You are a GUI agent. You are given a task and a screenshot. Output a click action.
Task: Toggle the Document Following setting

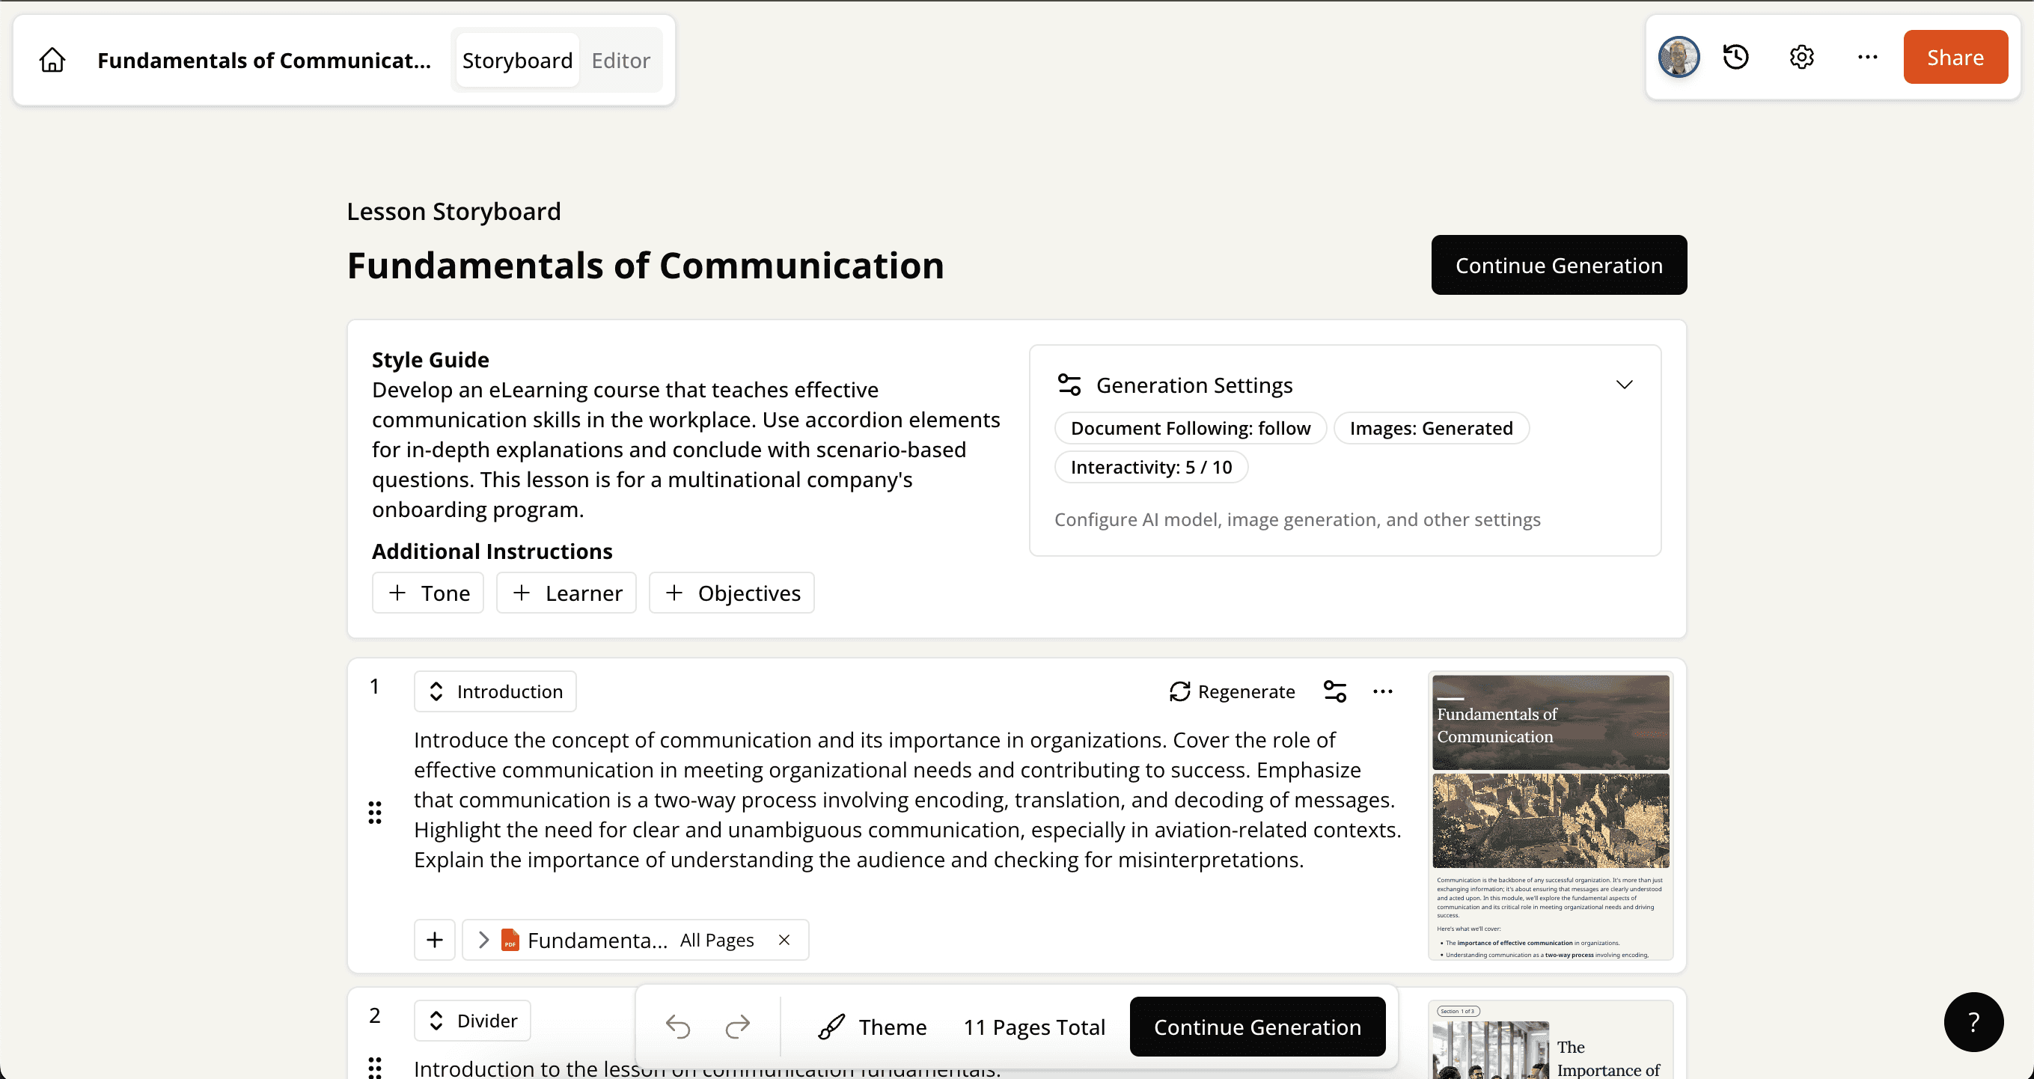[1190, 427]
